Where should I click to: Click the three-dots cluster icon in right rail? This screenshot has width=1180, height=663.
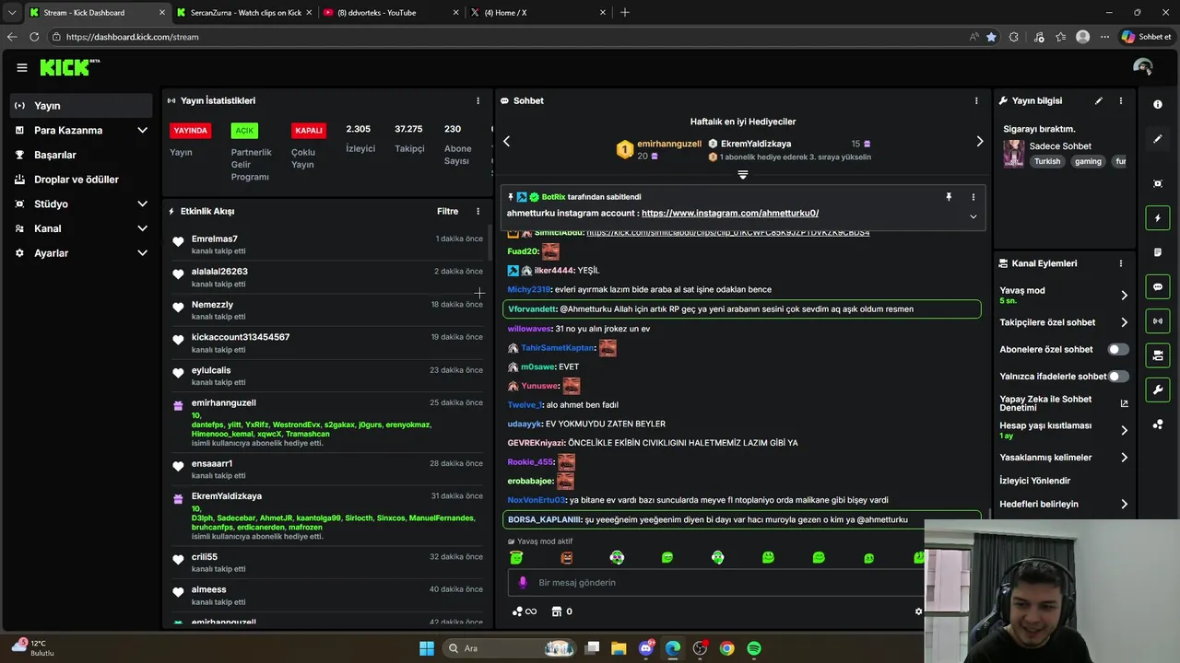(1158, 425)
